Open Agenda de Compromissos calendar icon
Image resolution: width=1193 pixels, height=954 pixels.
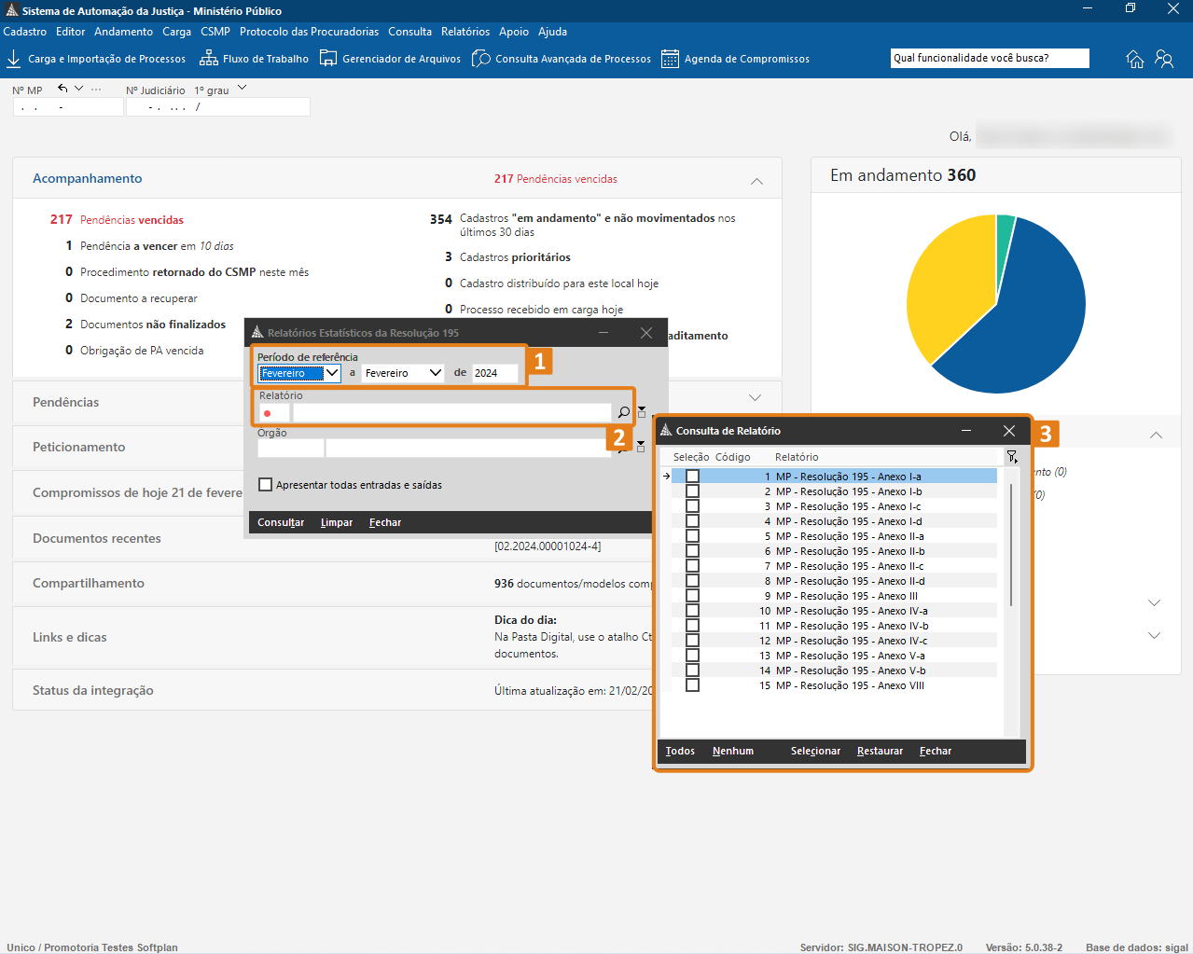[x=670, y=59]
